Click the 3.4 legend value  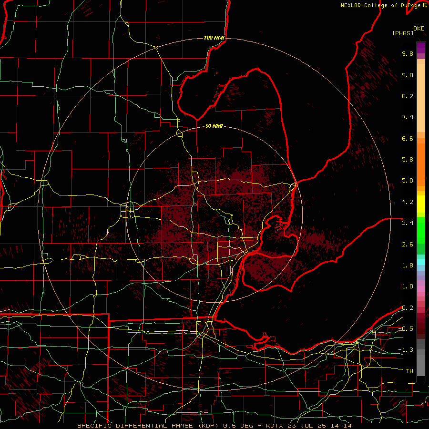click(x=408, y=223)
